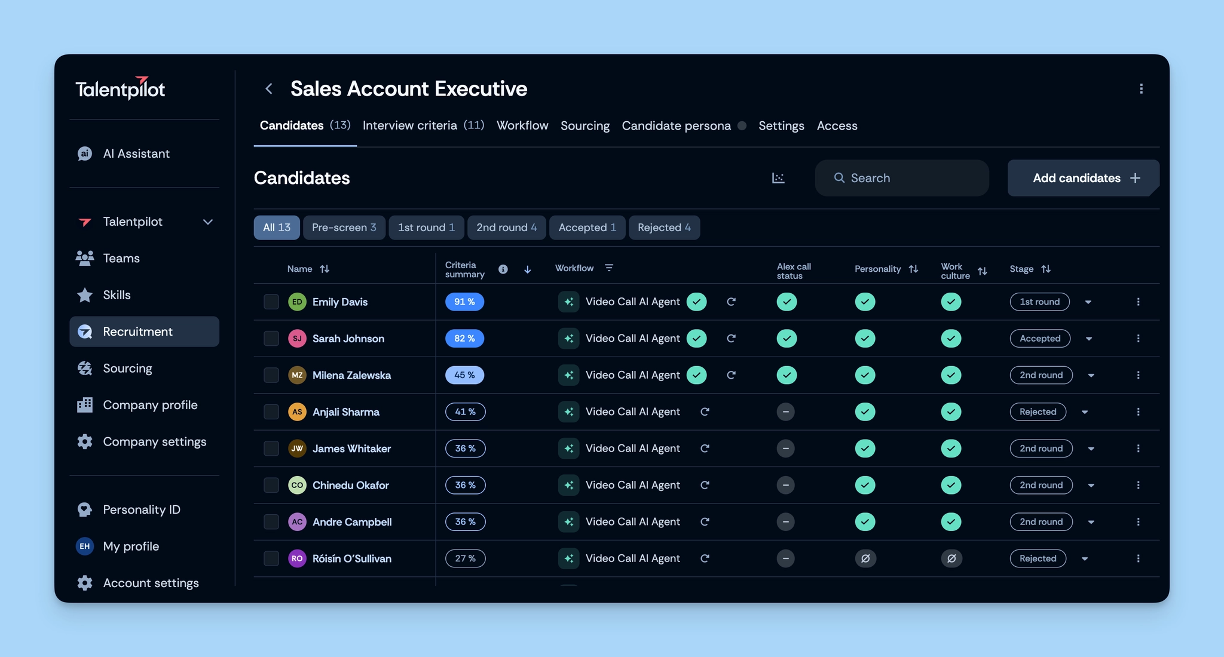Viewport: 1224px width, 657px height.
Task: Click into the candidate Search field
Action: (908, 178)
